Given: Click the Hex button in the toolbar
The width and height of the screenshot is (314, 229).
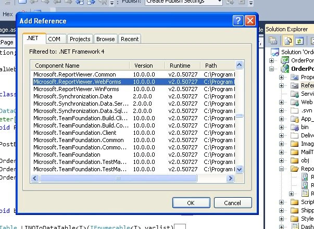Looking at the screenshot, I should pyautogui.click(x=8, y=14).
